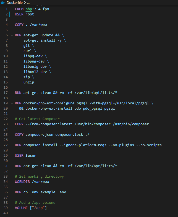Click the '/var/www' COPY destination path
This screenshot has height=217, width=178.
point(38,25)
